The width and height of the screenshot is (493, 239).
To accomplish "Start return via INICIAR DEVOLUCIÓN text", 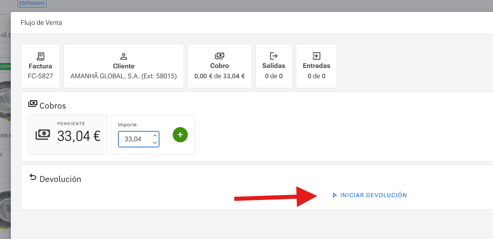I will pos(373,195).
